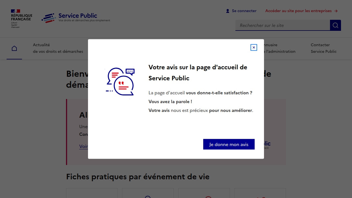
Task: Click the home icon in navigation
Action: point(14,48)
